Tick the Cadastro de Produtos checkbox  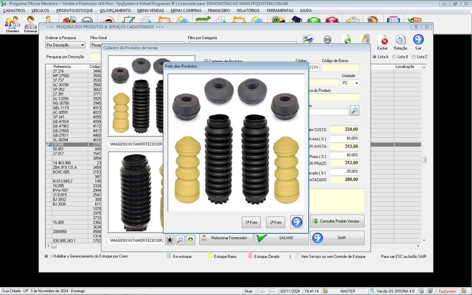[206, 61]
